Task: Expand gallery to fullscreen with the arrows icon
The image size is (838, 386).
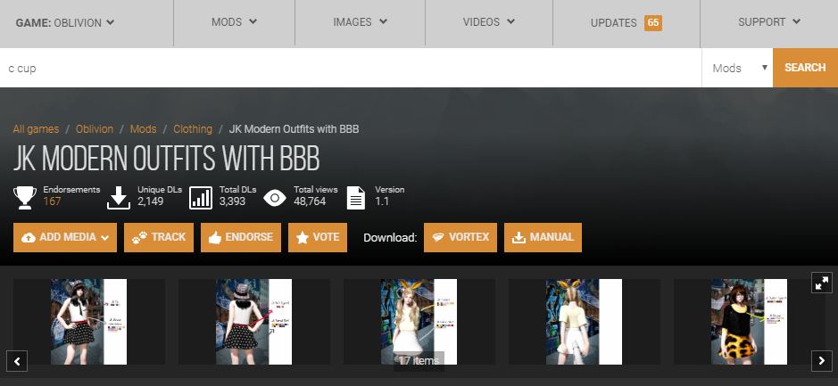Action: click(x=822, y=283)
